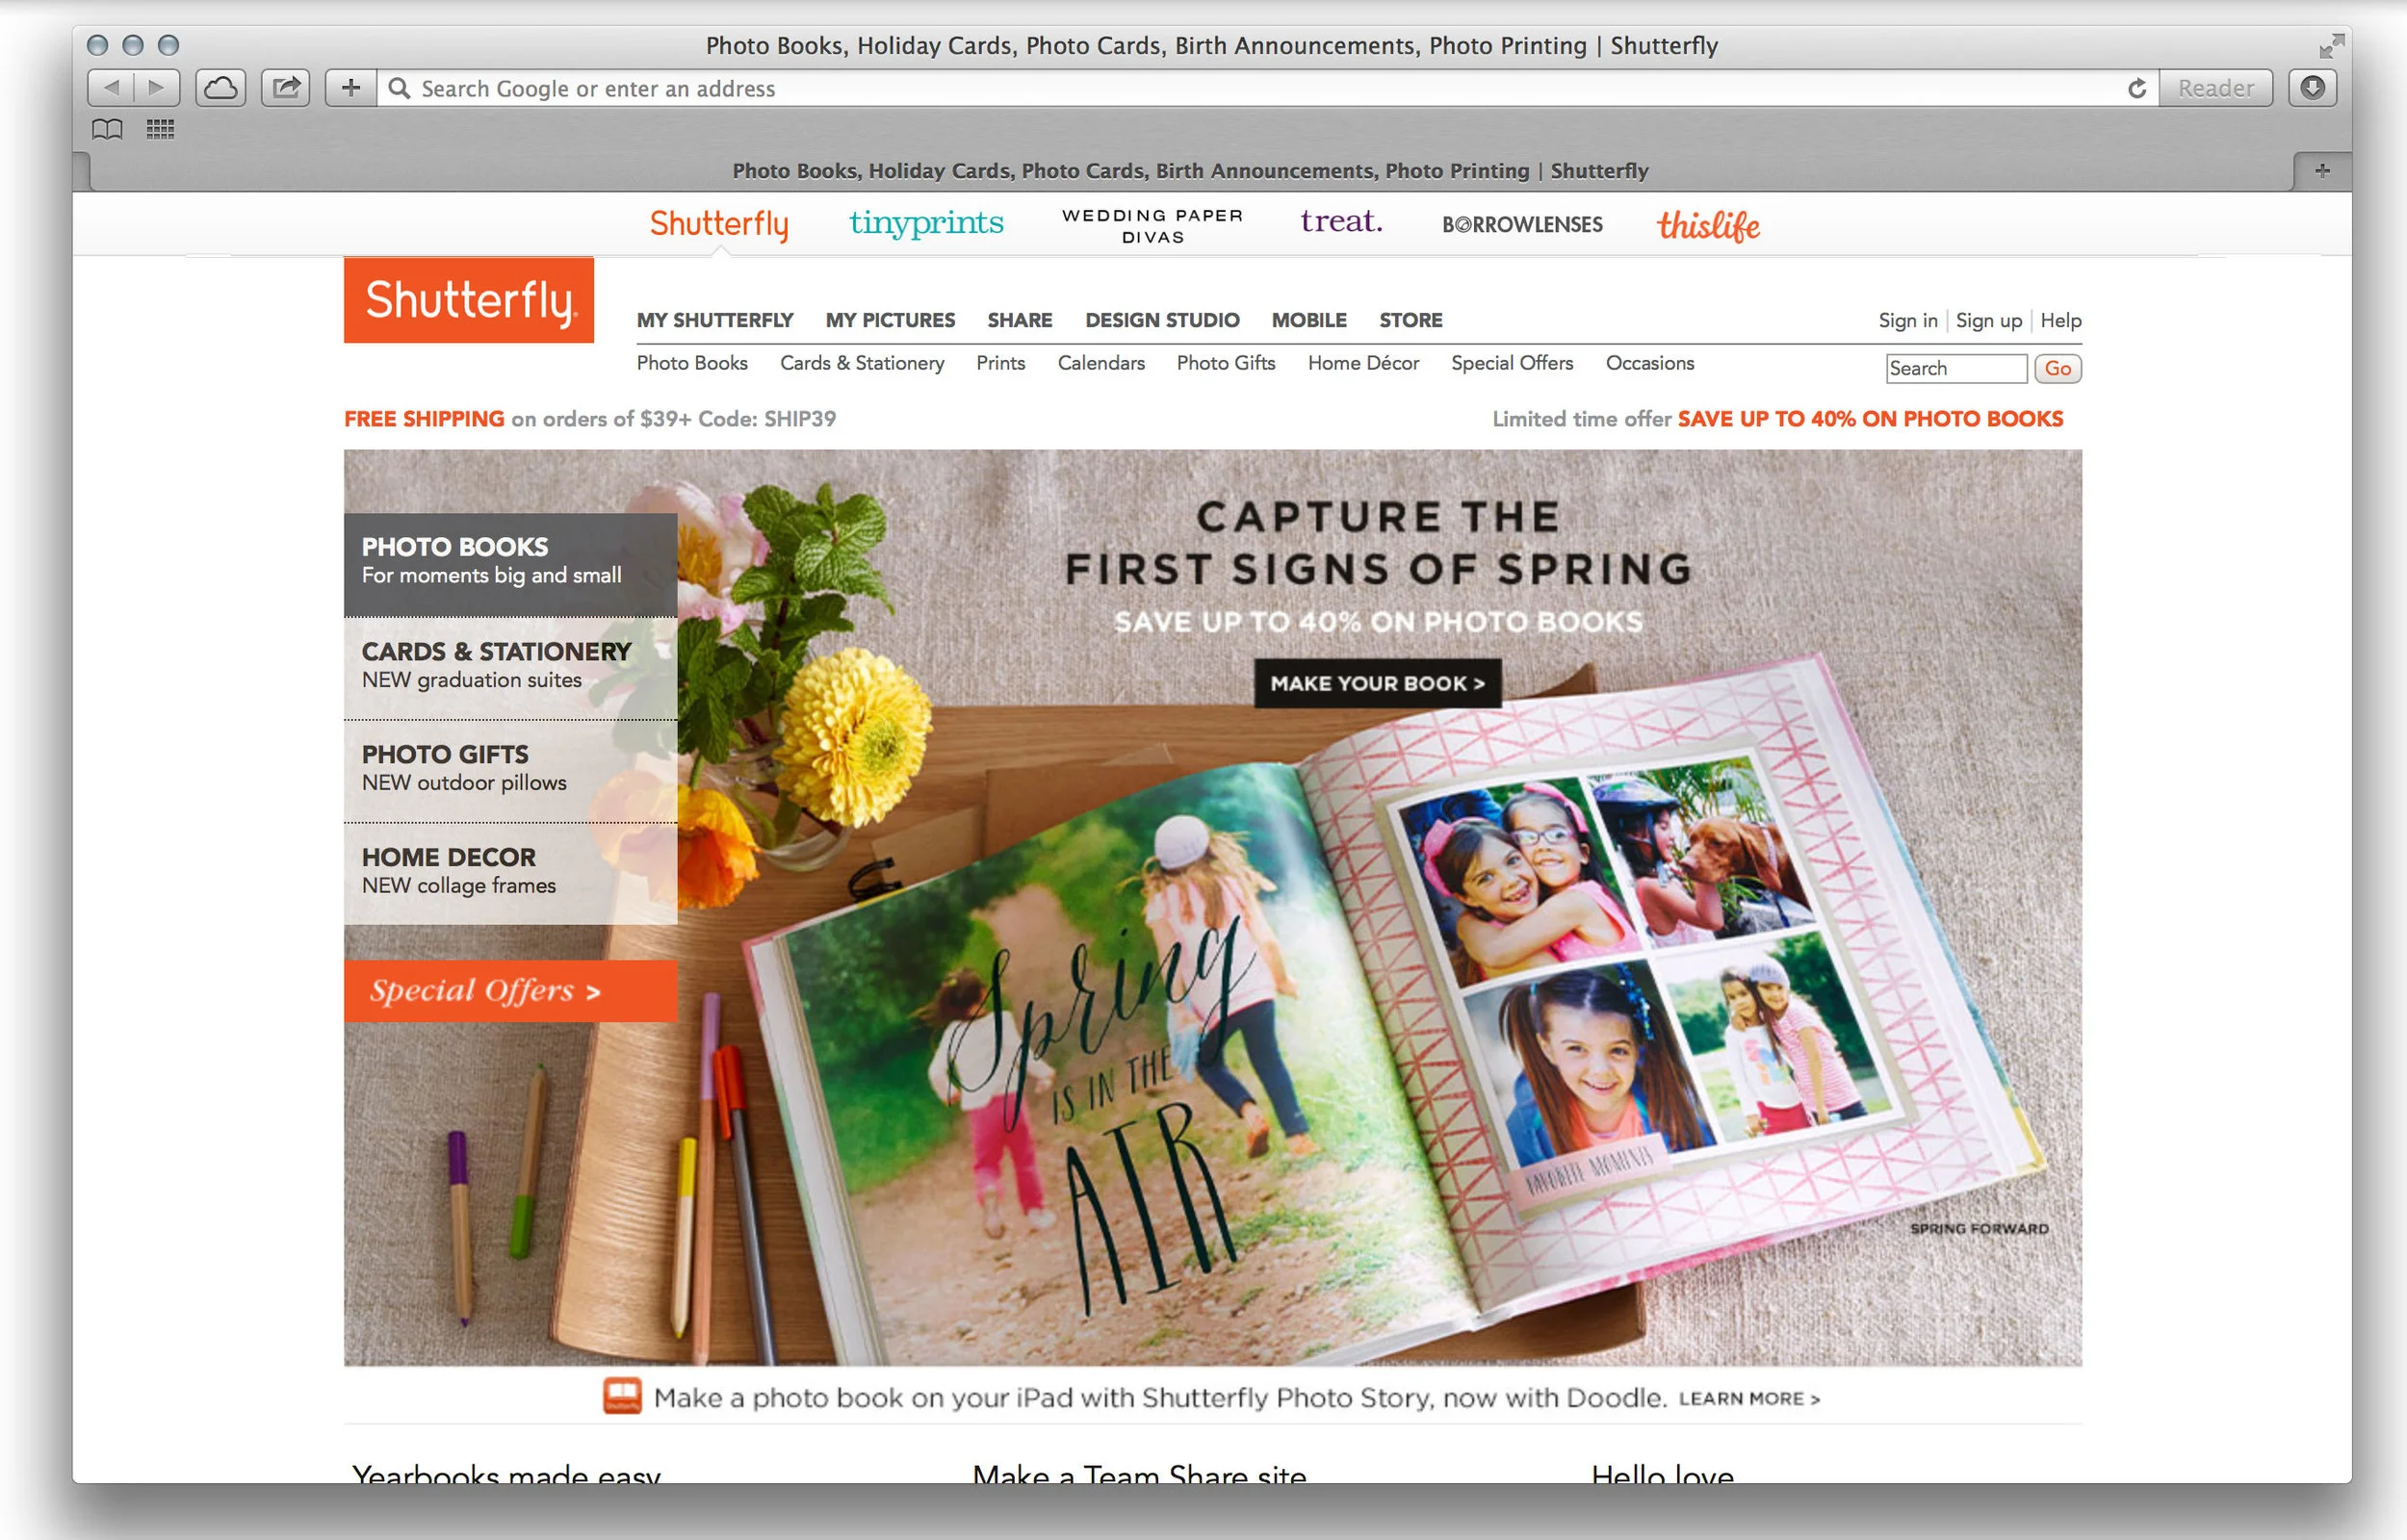Open the bookmarks book icon
Viewport: 2407px width, 1540px height.
[x=107, y=129]
